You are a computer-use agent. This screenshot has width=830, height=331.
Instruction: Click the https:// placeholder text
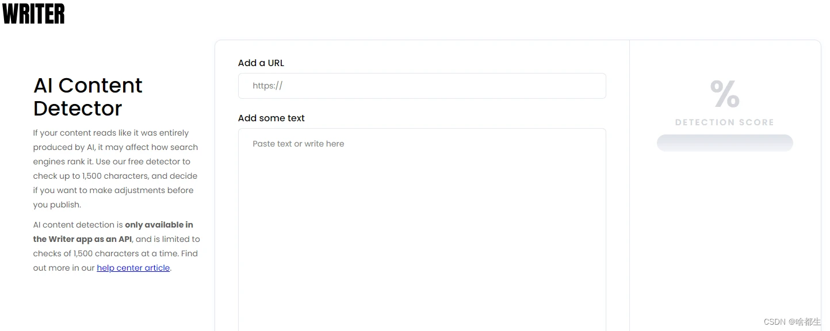coord(267,86)
